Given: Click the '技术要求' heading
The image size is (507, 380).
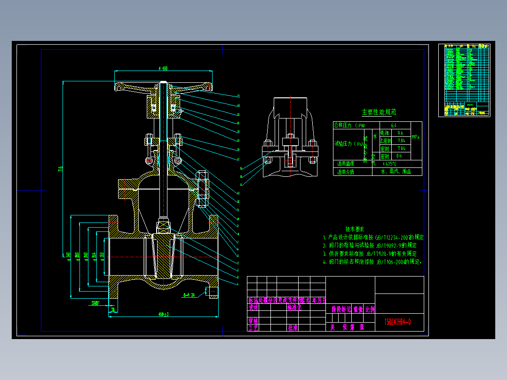Looking at the screenshot, I should [355, 230].
